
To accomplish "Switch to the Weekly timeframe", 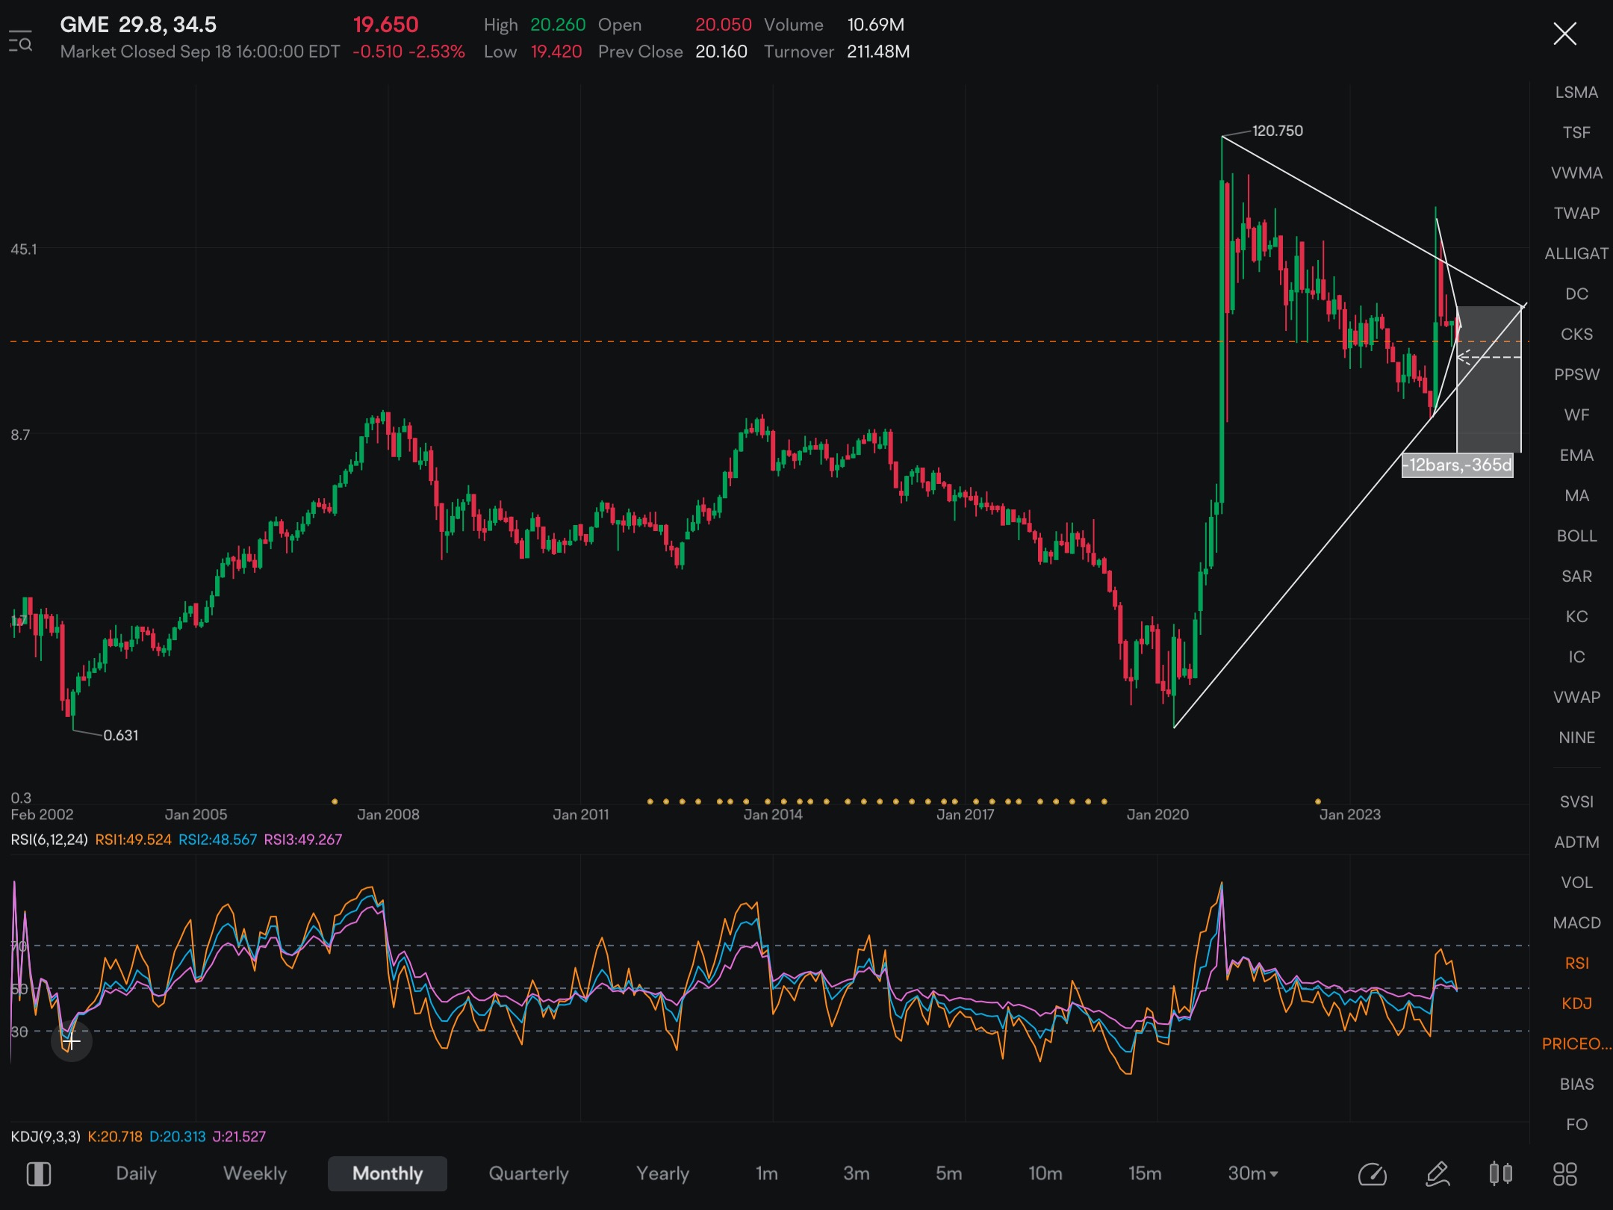I will [255, 1173].
